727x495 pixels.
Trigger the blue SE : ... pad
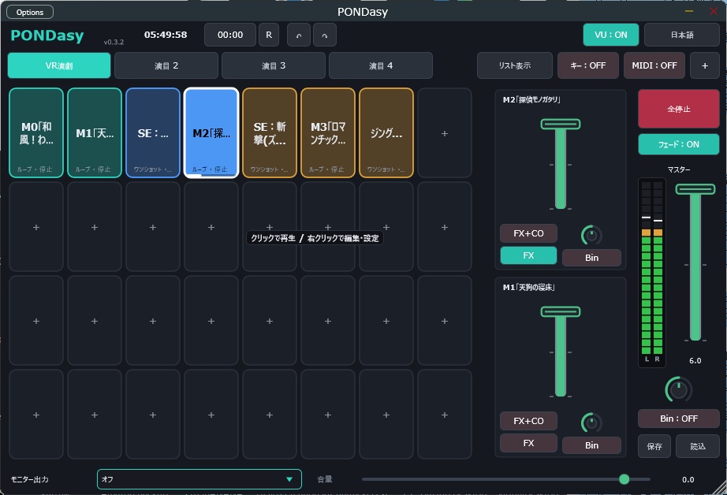click(153, 133)
